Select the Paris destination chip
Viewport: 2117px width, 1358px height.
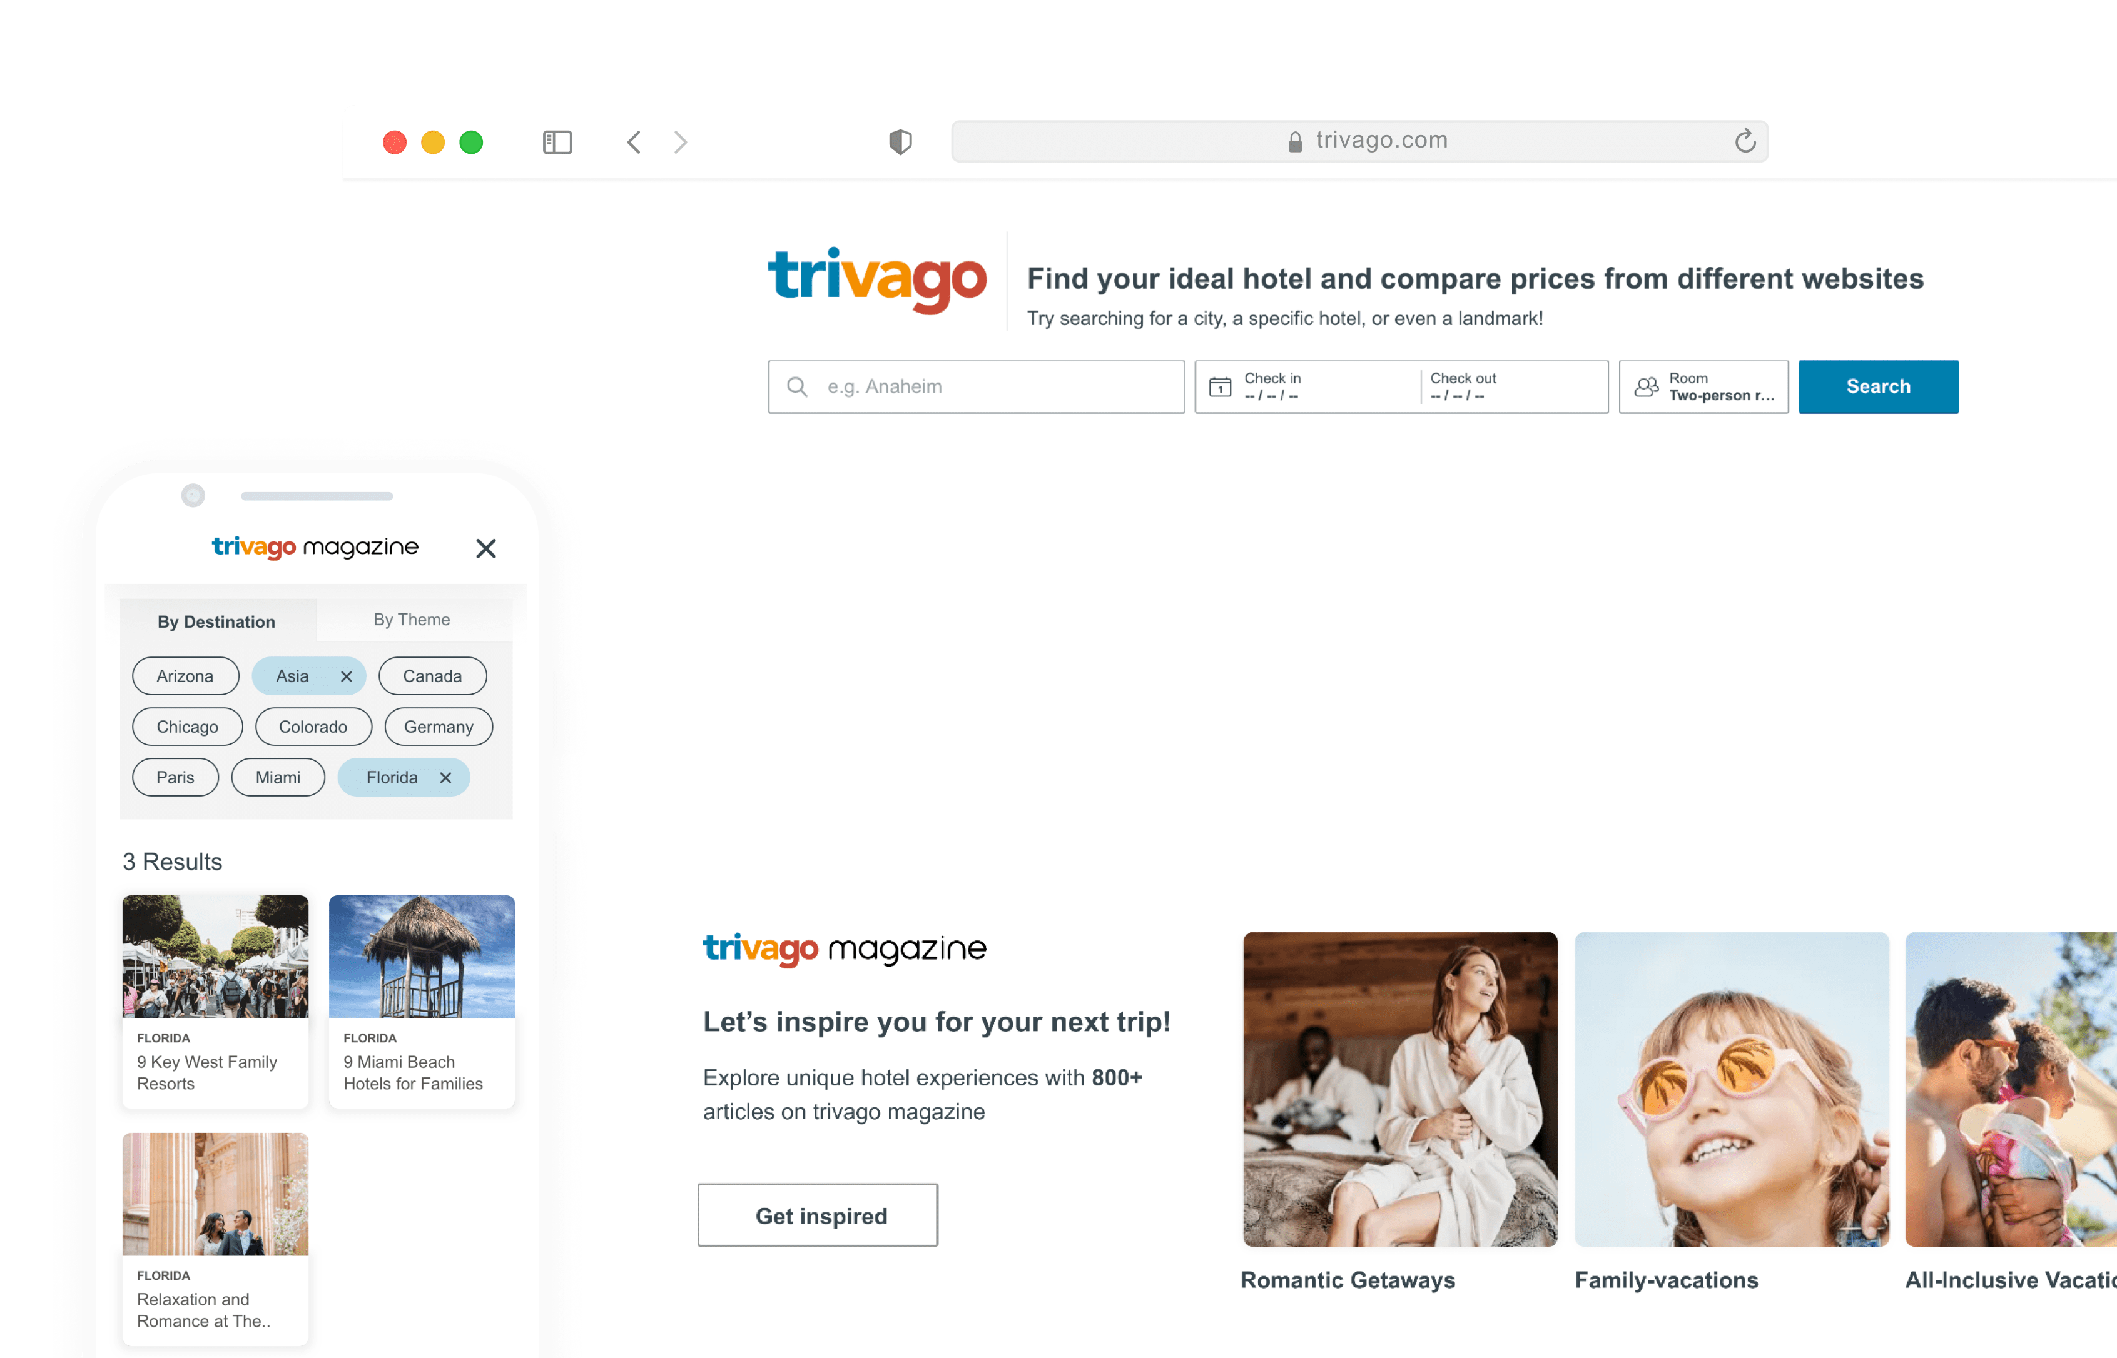[176, 777]
